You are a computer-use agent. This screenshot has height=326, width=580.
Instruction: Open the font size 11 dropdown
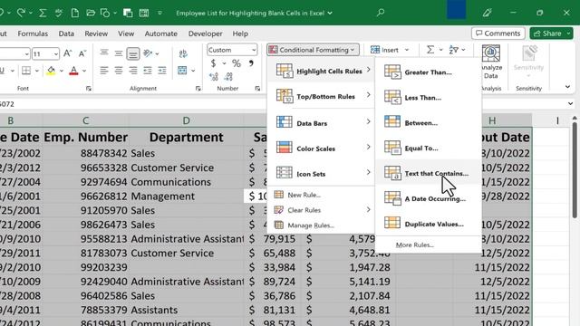[x=56, y=54]
